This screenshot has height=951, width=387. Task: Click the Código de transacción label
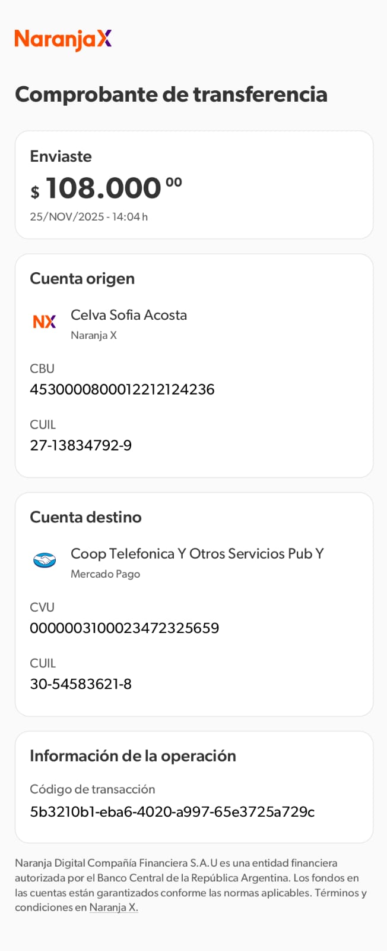(93, 789)
